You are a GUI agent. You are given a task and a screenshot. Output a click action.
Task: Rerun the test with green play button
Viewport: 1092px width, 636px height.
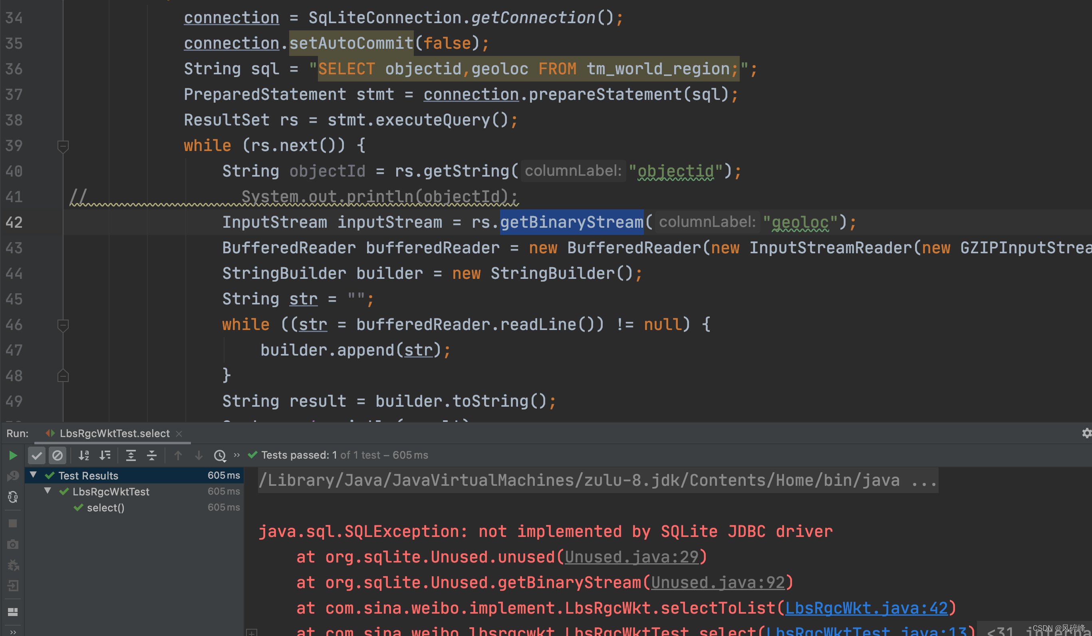[x=13, y=455]
